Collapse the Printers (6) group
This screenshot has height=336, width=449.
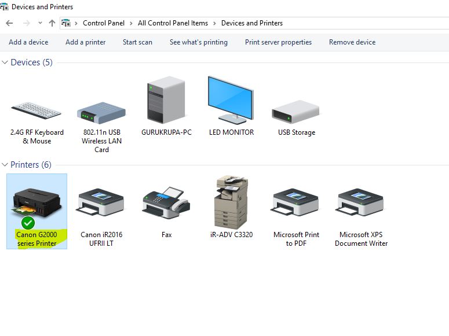[x=5, y=165]
